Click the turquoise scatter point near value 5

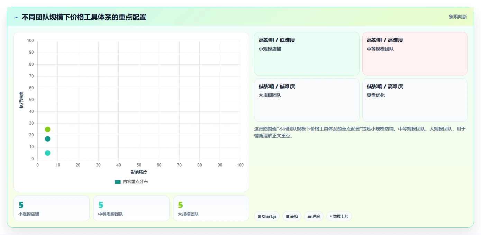(x=48, y=153)
